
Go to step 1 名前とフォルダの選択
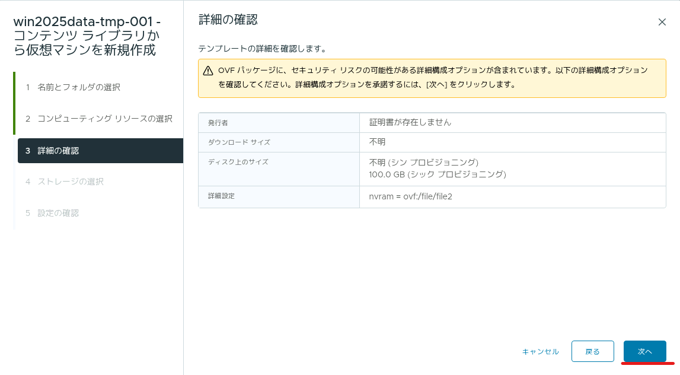click(x=78, y=87)
